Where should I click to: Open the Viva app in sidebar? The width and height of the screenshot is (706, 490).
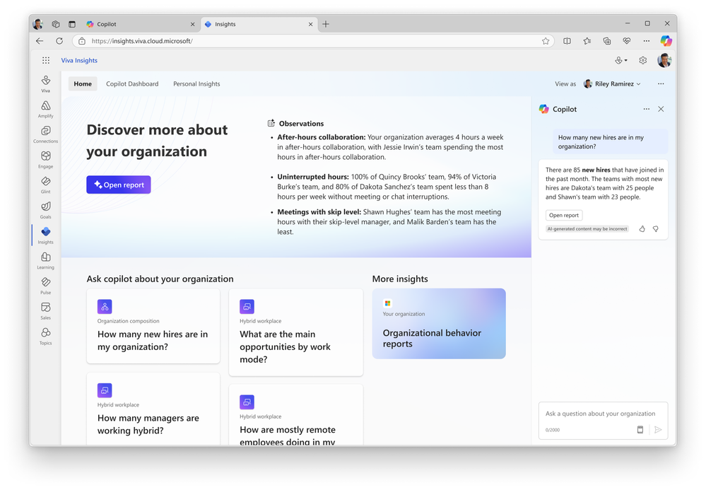click(45, 83)
